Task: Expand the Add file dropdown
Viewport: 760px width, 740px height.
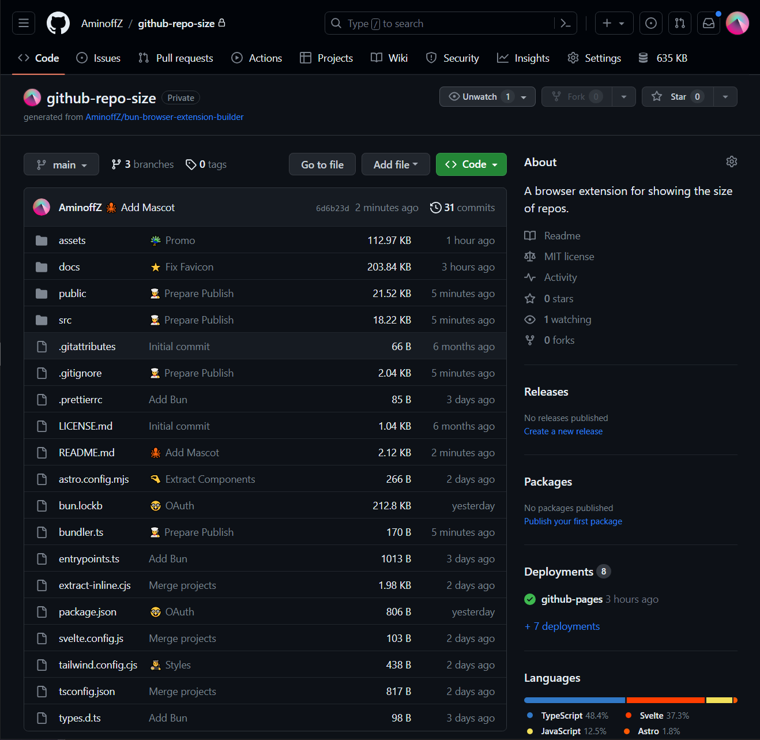Action: (396, 164)
